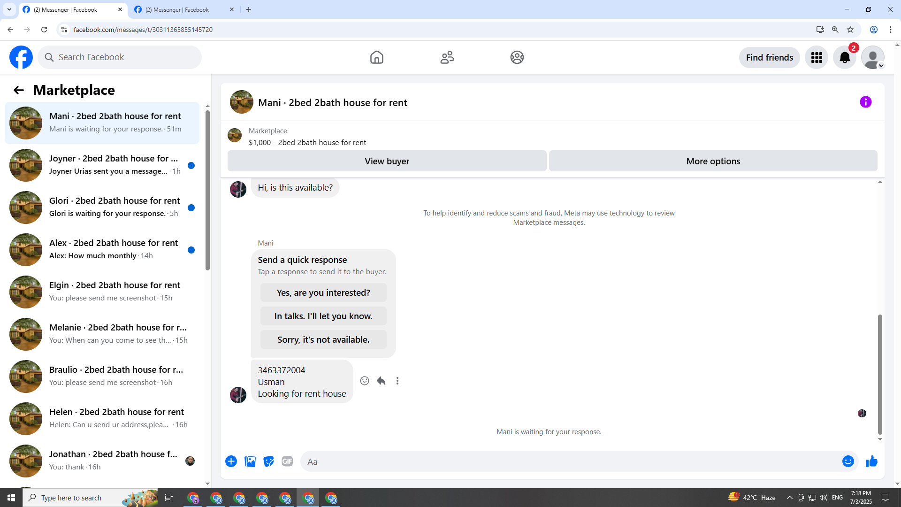
Task: Reply to the Looking for rent house message
Action: pos(381,381)
